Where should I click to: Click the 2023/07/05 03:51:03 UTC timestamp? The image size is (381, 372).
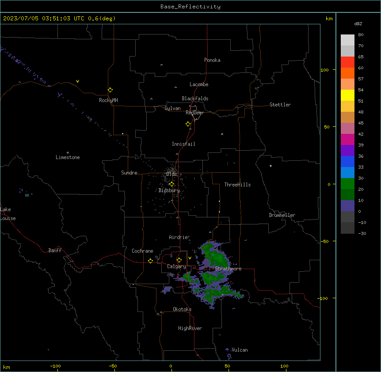tap(44, 19)
